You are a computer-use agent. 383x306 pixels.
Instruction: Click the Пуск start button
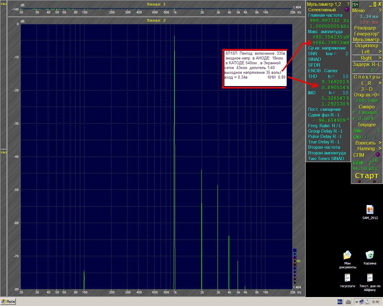(x=8, y=302)
